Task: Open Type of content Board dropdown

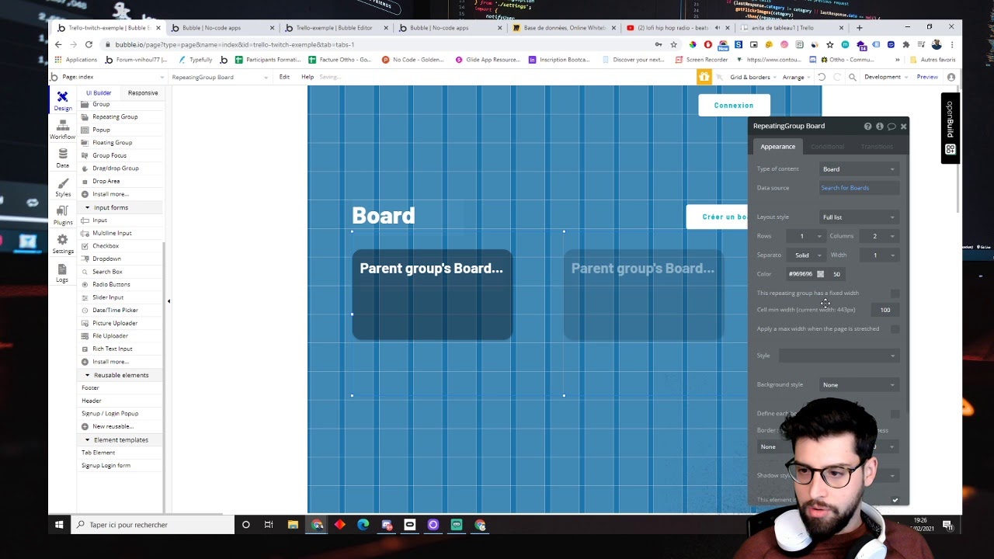Action: 859,169
